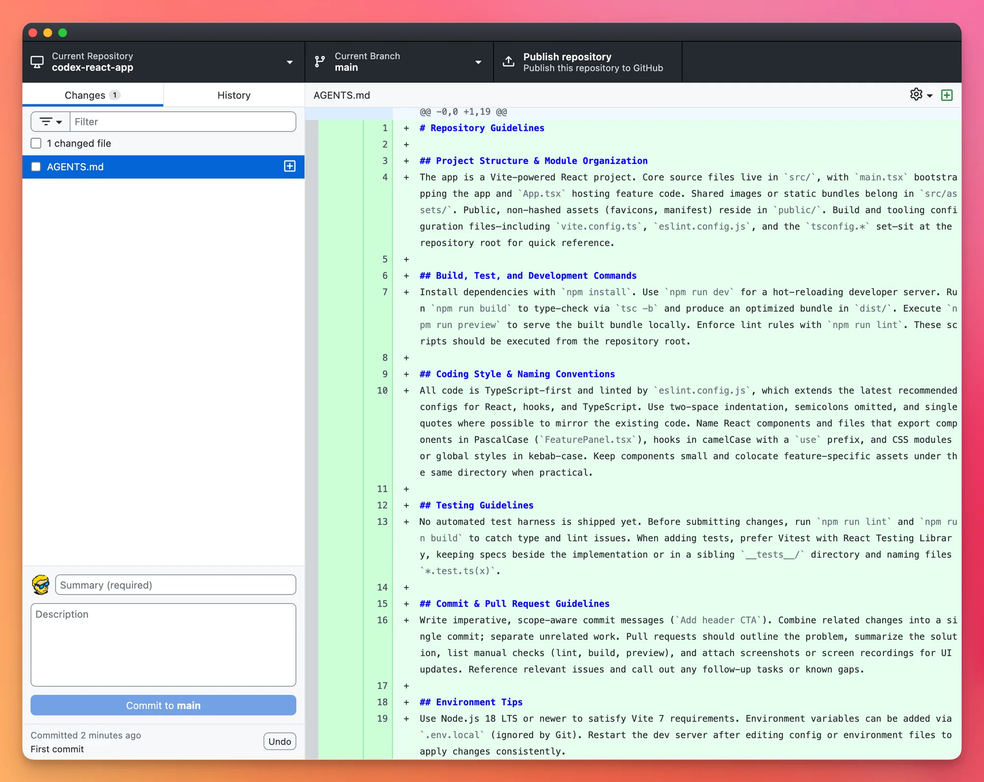Open diff settings gear icon

pos(916,94)
